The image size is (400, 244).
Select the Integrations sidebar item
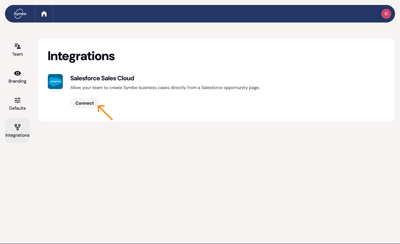coord(17,131)
